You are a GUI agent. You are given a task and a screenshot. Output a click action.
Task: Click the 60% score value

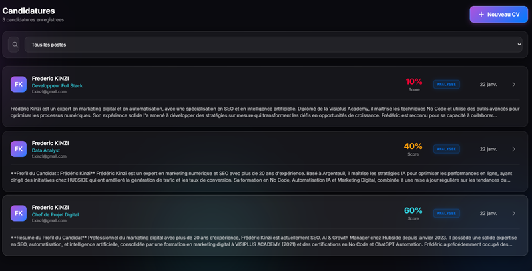coord(413,210)
